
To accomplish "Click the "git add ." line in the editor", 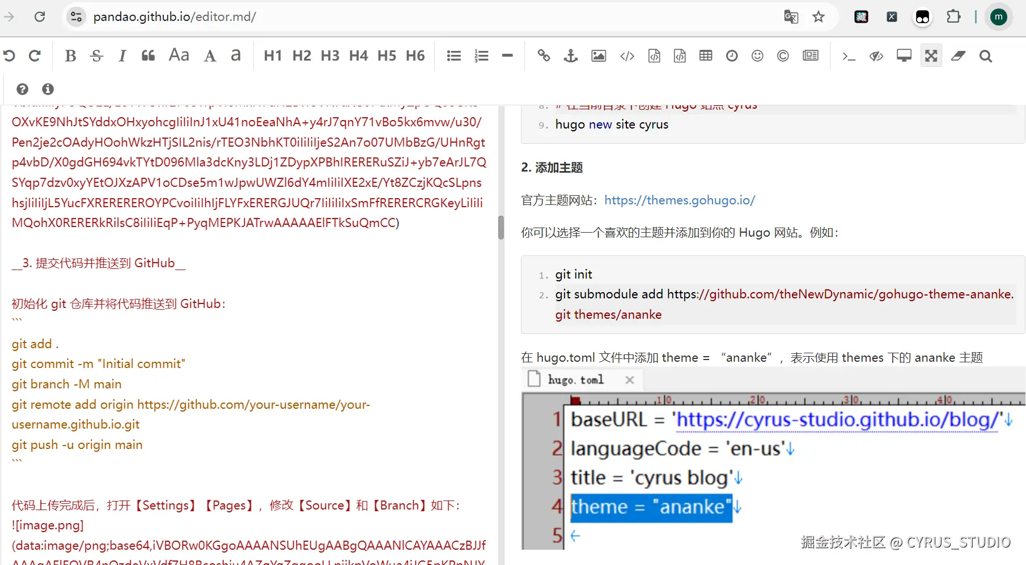I will (x=35, y=344).
